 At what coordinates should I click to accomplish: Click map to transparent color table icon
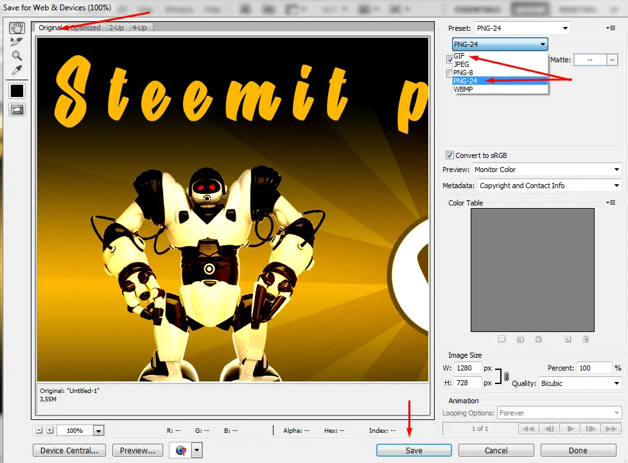click(502, 339)
